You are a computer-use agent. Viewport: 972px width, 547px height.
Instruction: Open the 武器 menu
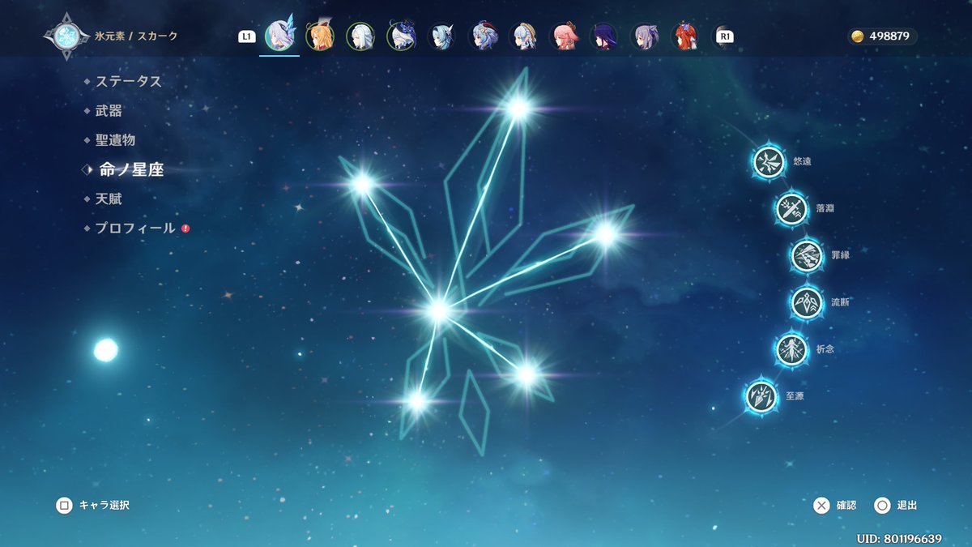(109, 111)
